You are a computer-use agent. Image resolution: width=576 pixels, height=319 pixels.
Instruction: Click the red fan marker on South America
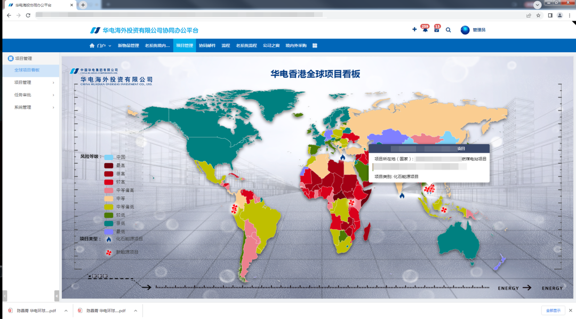tap(233, 209)
